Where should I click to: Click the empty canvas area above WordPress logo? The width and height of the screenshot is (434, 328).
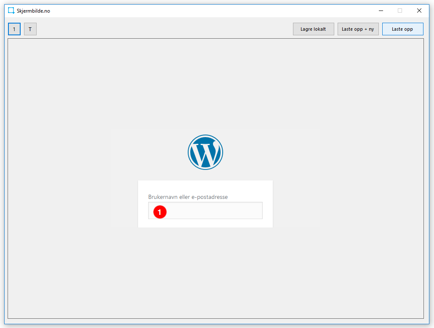(x=216, y=84)
